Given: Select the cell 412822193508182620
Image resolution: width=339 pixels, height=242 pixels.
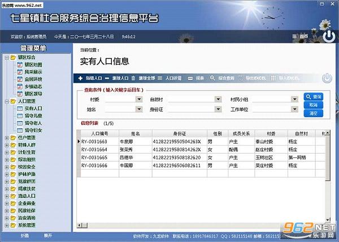Looking at the screenshot, I should 180,158.
